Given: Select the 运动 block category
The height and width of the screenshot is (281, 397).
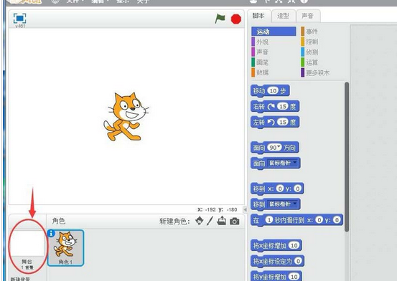Looking at the screenshot, I should 274,32.
